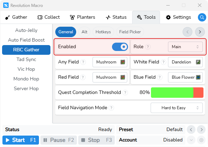Screen dimensions: 208x147
Task: Go to next sub-tab page arrow
Action: pyautogui.click(x=200, y=32)
